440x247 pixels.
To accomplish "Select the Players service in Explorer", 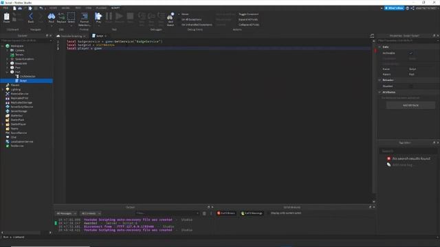I will pyautogui.click(x=12, y=85).
